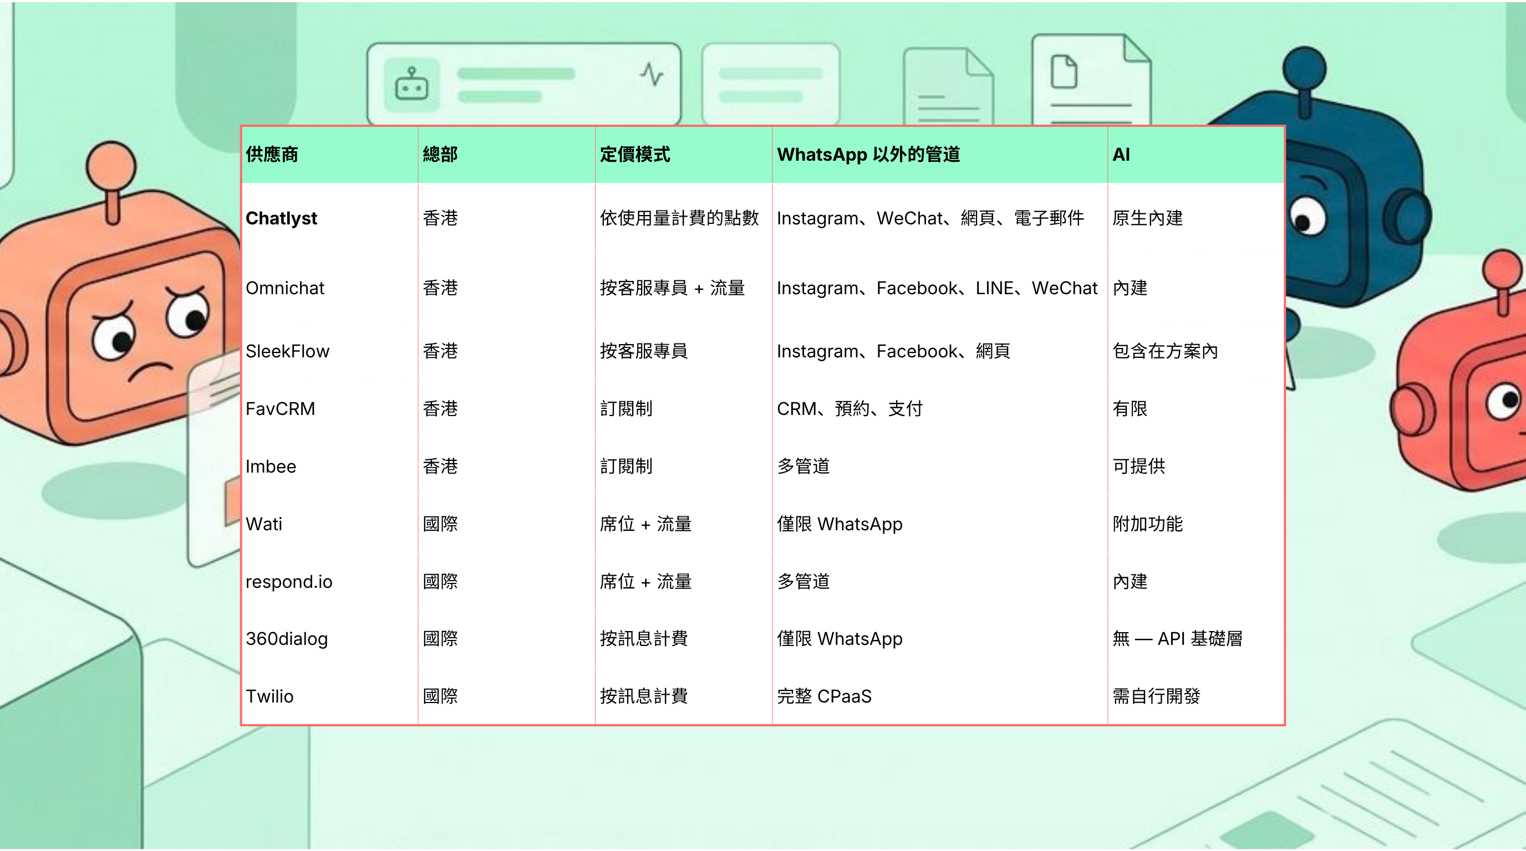Click 完整 CPaaS cell
This screenshot has width=1526, height=851.
[940, 696]
